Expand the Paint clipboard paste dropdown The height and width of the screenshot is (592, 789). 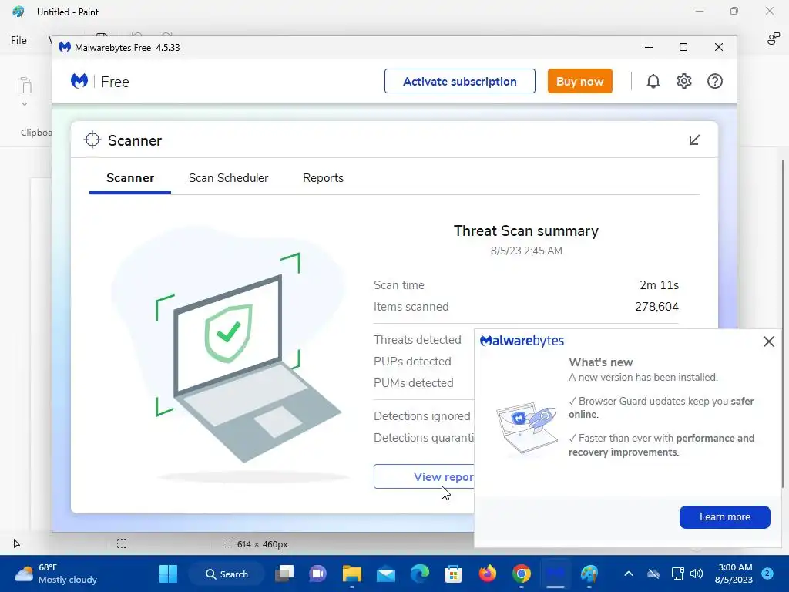pos(24,104)
